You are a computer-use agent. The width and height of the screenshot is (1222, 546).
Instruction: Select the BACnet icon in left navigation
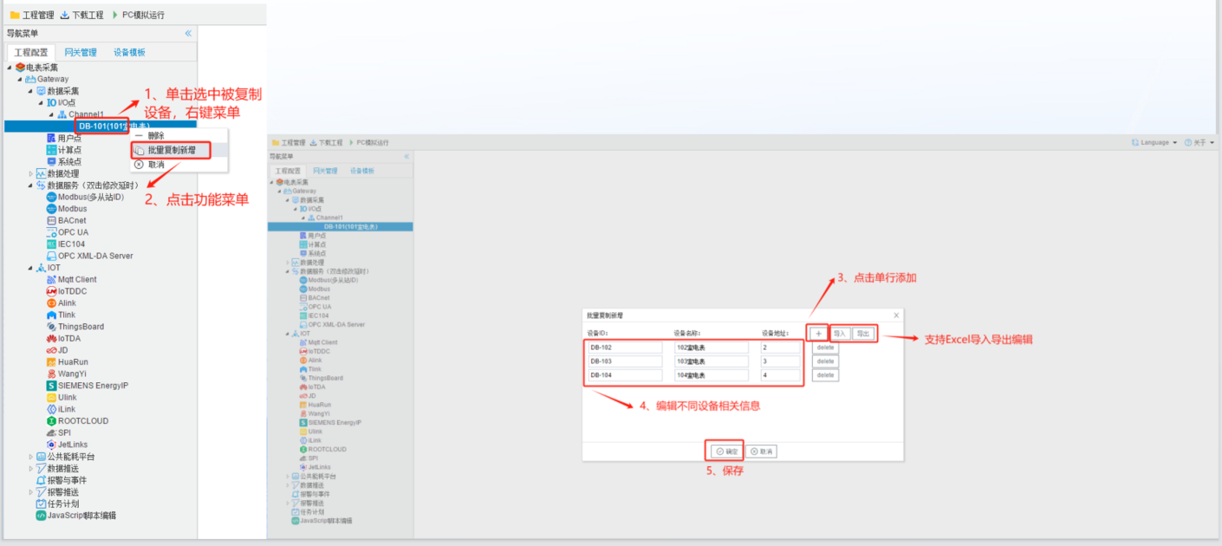pos(51,221)
